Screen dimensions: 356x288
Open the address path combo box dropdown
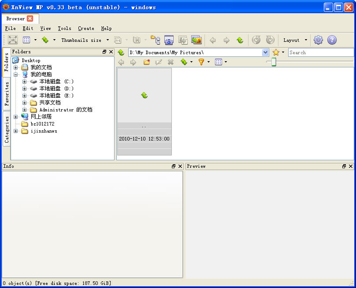pos(265,52)
